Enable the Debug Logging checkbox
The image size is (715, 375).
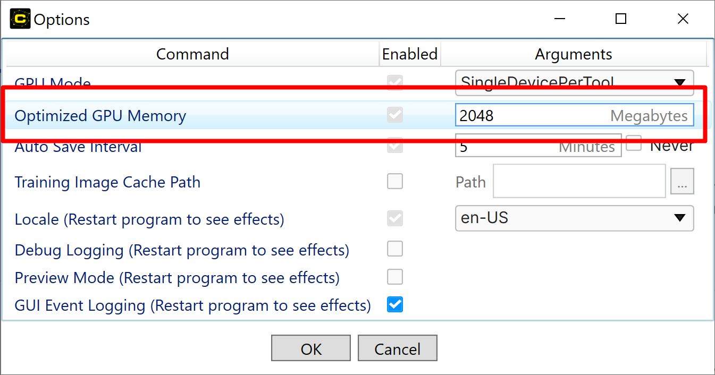[x=395, y=249]
